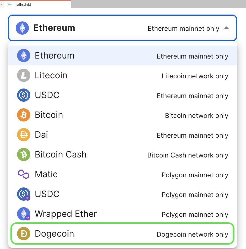Select USDC on Ethereum mainnet
Viewport: 246px width, 249px height.
pos(47,95)
